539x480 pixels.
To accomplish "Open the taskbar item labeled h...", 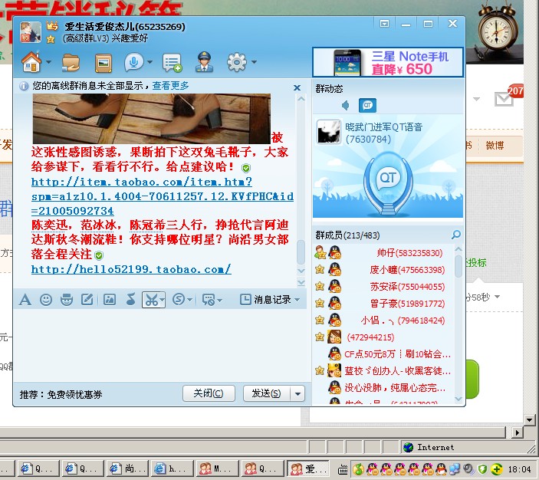I will [x=173, y=468].
